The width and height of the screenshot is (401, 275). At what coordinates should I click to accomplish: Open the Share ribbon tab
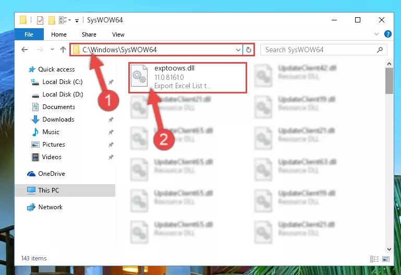(89, 34)
